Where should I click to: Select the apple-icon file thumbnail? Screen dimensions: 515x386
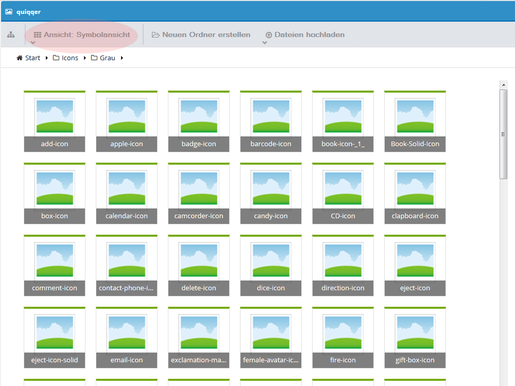[127, 121]
